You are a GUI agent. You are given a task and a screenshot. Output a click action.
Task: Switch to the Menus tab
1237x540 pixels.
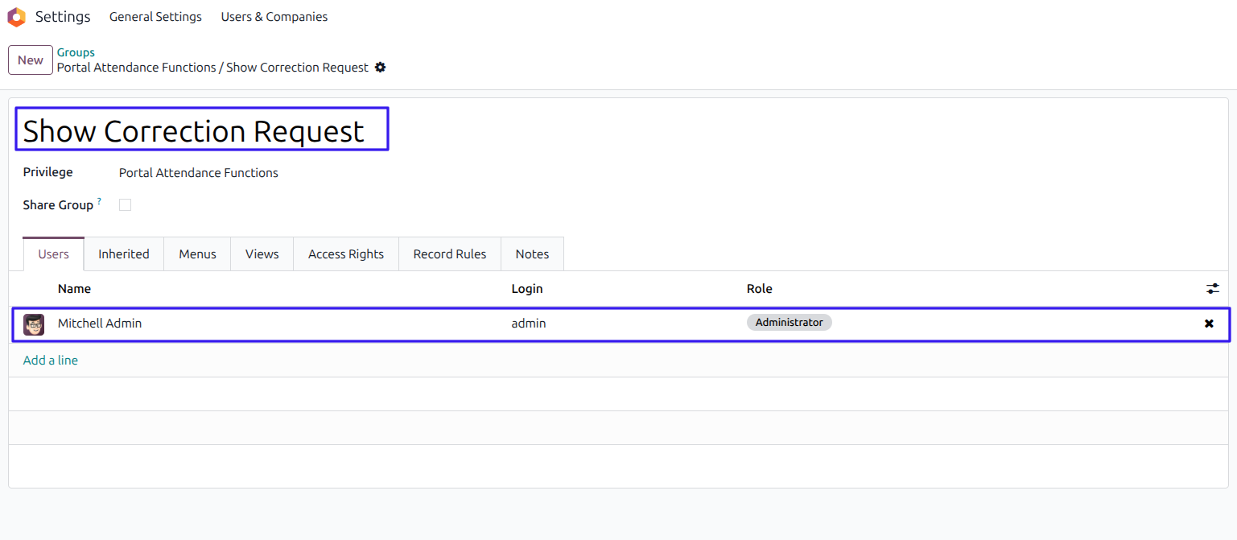[x=197, y=254]
